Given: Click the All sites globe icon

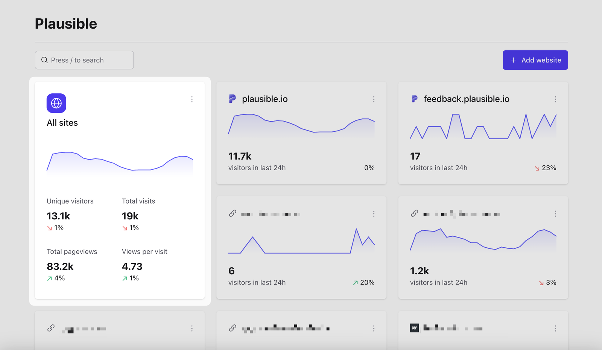Looking at the screenshot, I should point(56,103).
